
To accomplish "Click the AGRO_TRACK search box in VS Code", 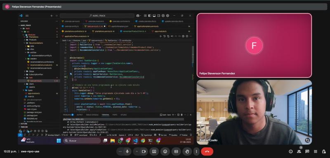I will [97, 16].
